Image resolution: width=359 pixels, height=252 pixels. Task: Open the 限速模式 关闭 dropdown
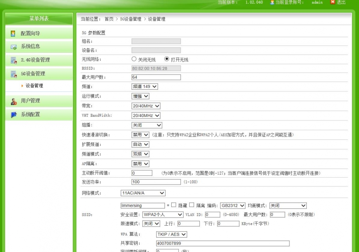[151, 223]
